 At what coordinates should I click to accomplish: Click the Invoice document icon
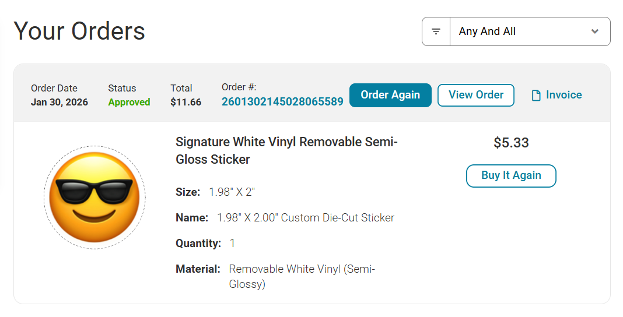coord(536,96)
